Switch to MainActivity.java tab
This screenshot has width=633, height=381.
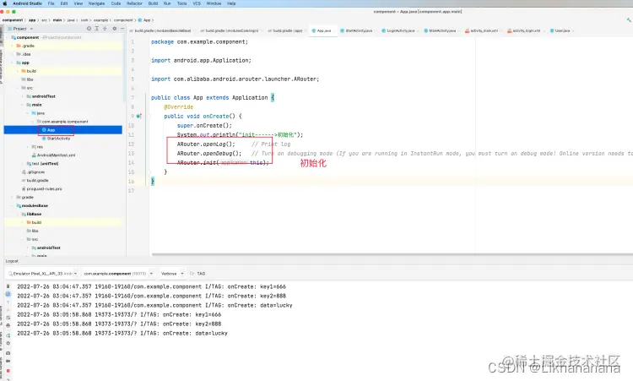coord(441,30)
